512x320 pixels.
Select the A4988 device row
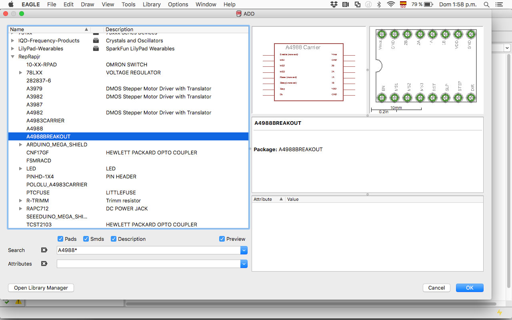[128, 128]
